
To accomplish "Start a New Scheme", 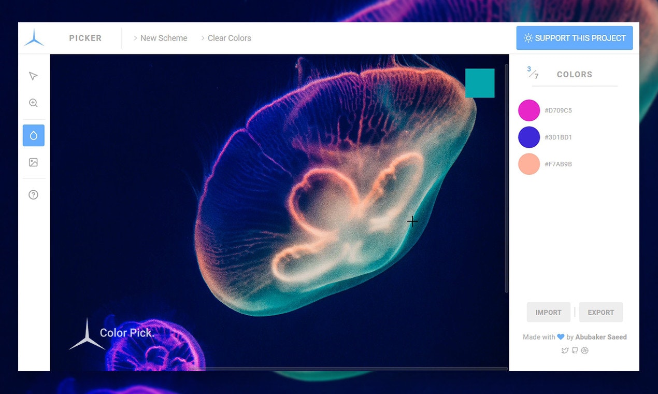I will coord(160,38).
